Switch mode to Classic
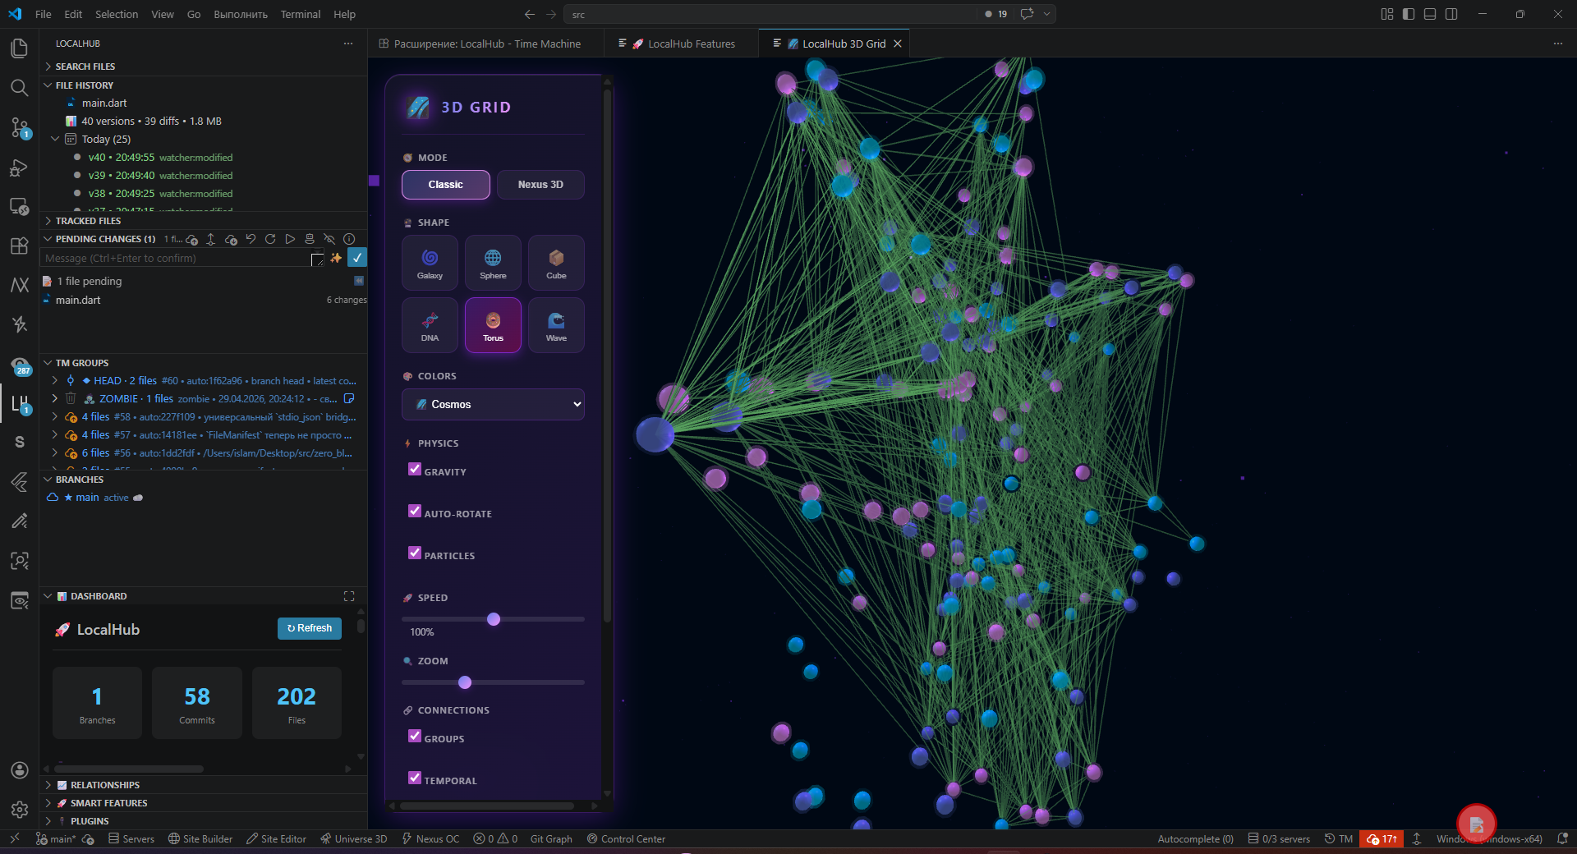The image size is (1577, 854). click(446, 185)
